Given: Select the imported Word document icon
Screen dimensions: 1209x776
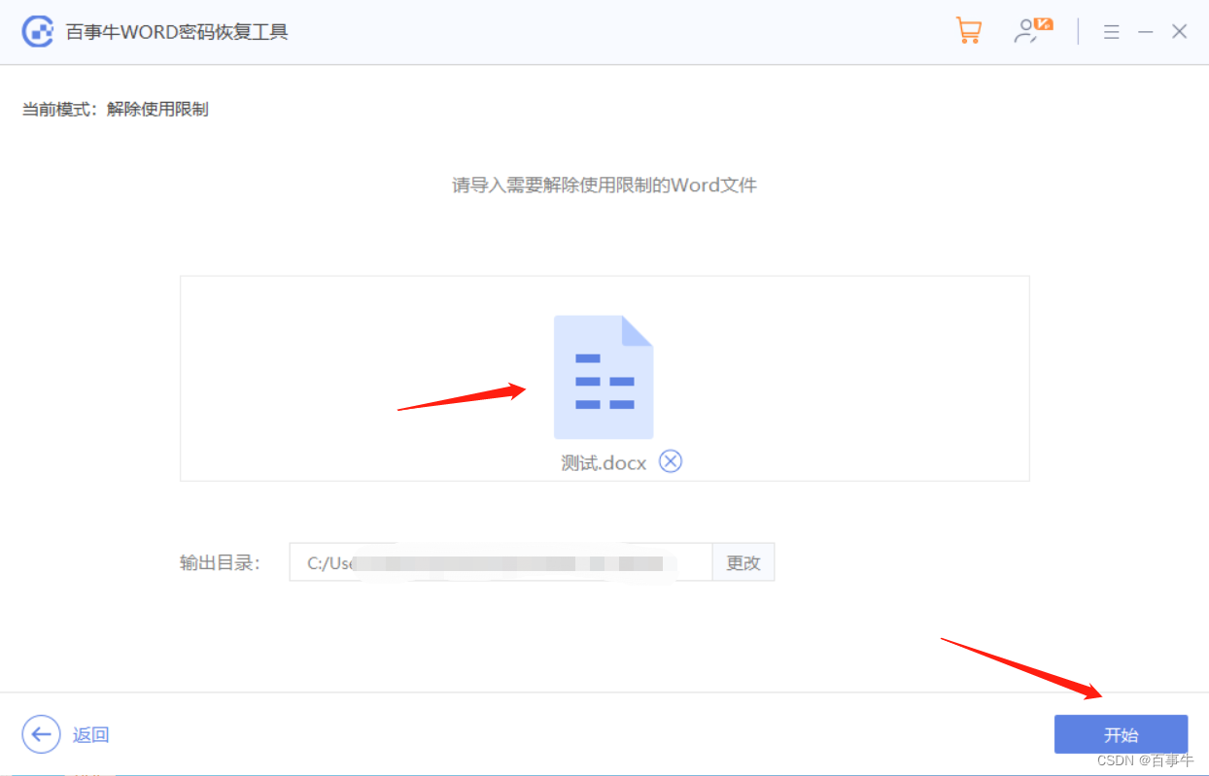Looking at the screenshot, I should click(x=604, y=377).
